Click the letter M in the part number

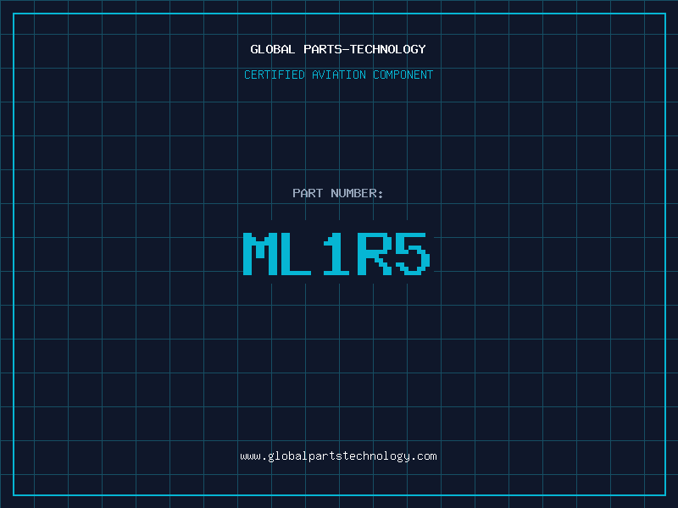tap(260, 254)
